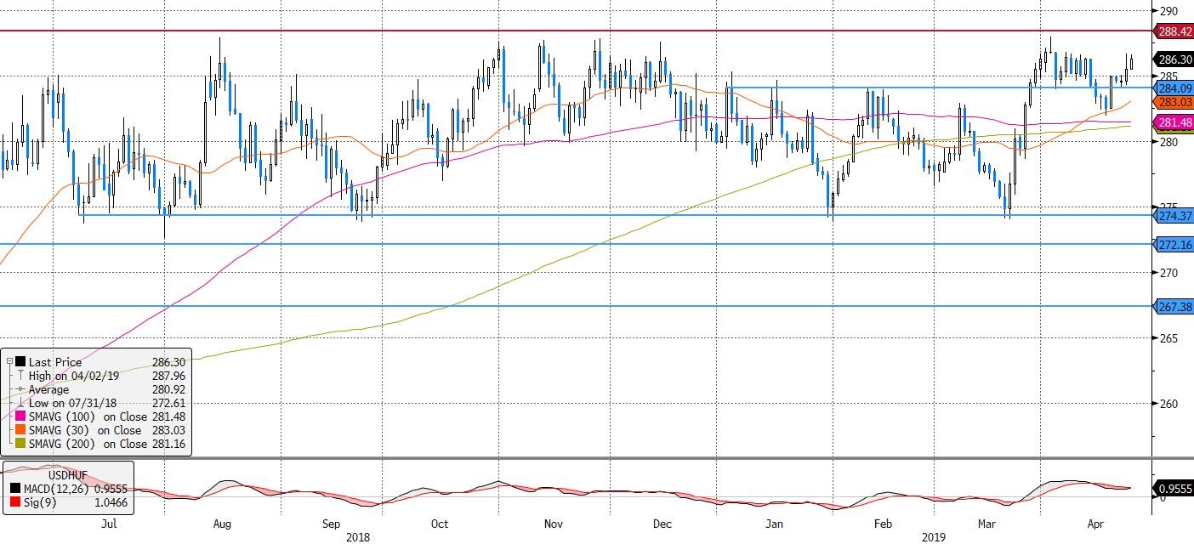Click the Average marker icon in legend
Screen dimensions: 1194x544
[20, 389]
